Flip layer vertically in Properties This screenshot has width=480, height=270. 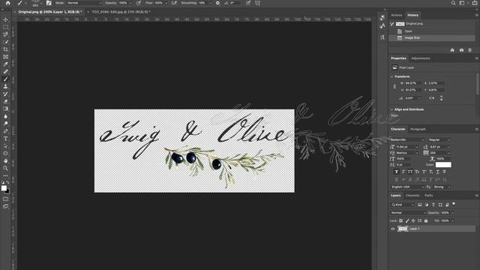pyautogui.click(x=441, y=98)
